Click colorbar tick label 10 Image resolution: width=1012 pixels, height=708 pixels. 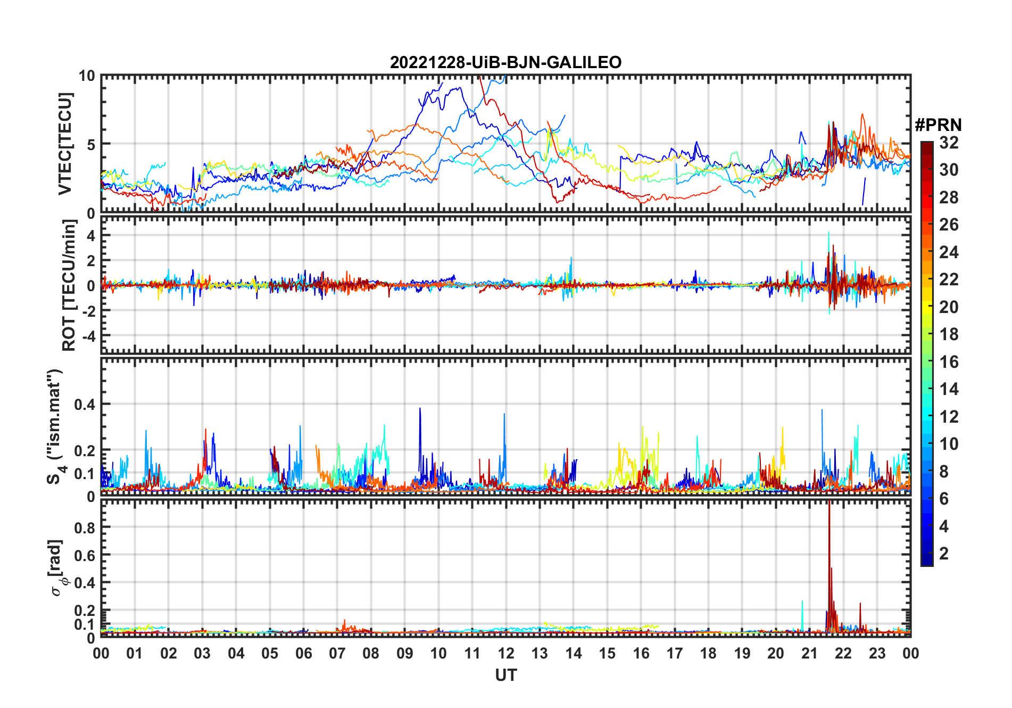949,444
